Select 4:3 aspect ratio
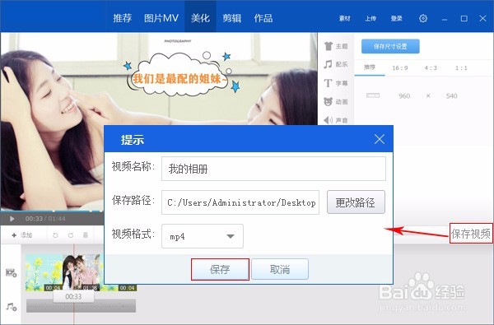This screenshot has width=494, height=325. [x=431, y=67]
